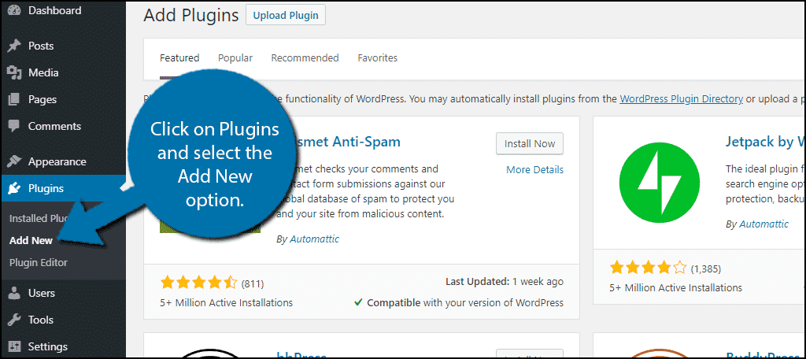
Task: Install the Akismet Anti-Spam plugin
Action: [529, 143]
